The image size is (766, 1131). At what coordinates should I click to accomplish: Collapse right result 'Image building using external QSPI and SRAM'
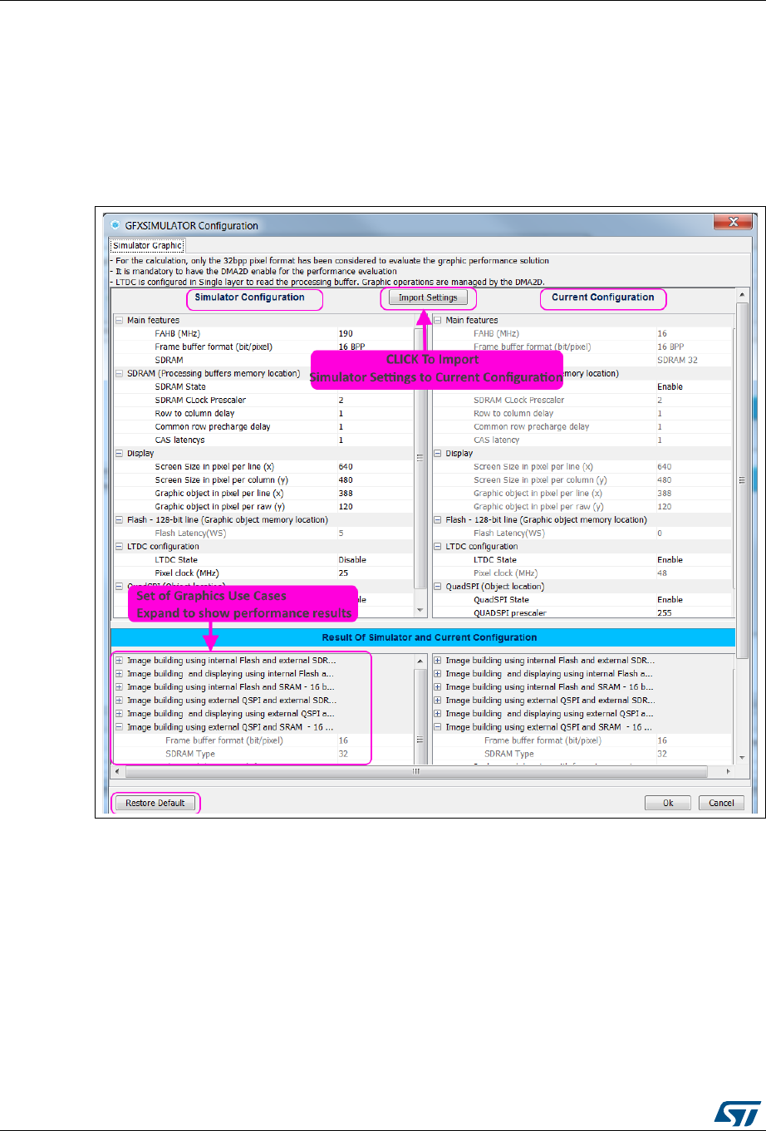(x=438, y=727)
